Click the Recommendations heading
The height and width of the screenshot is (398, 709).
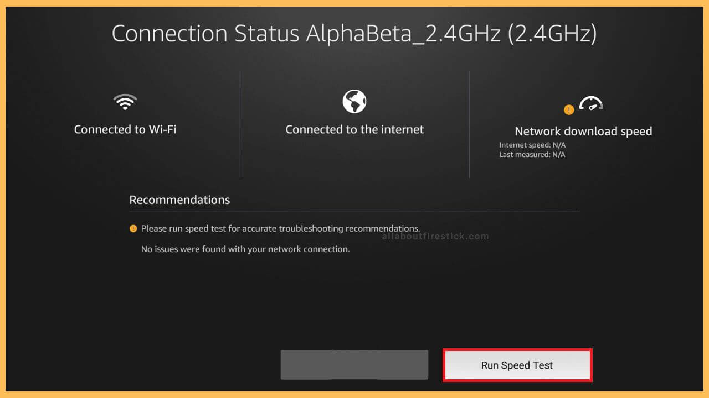point(179,200)
